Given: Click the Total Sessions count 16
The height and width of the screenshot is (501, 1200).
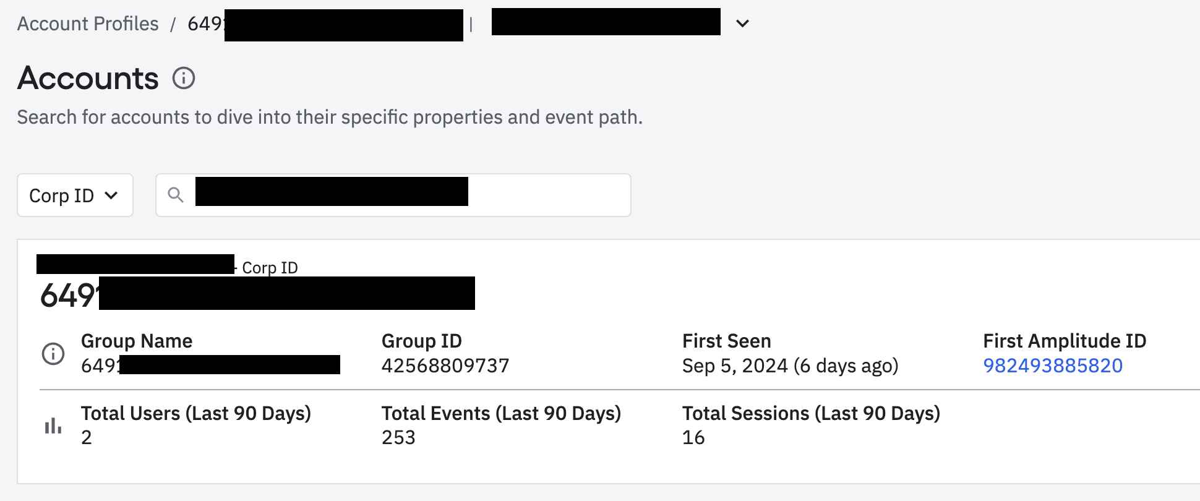Looking at the screenshot, I should point(693,437).
